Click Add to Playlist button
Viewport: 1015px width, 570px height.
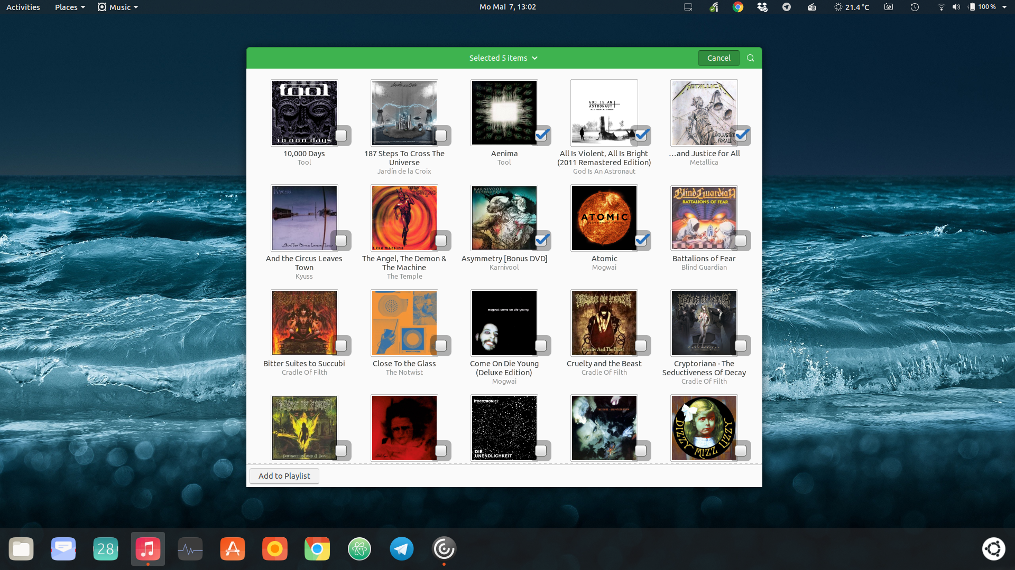click(284, 476)
